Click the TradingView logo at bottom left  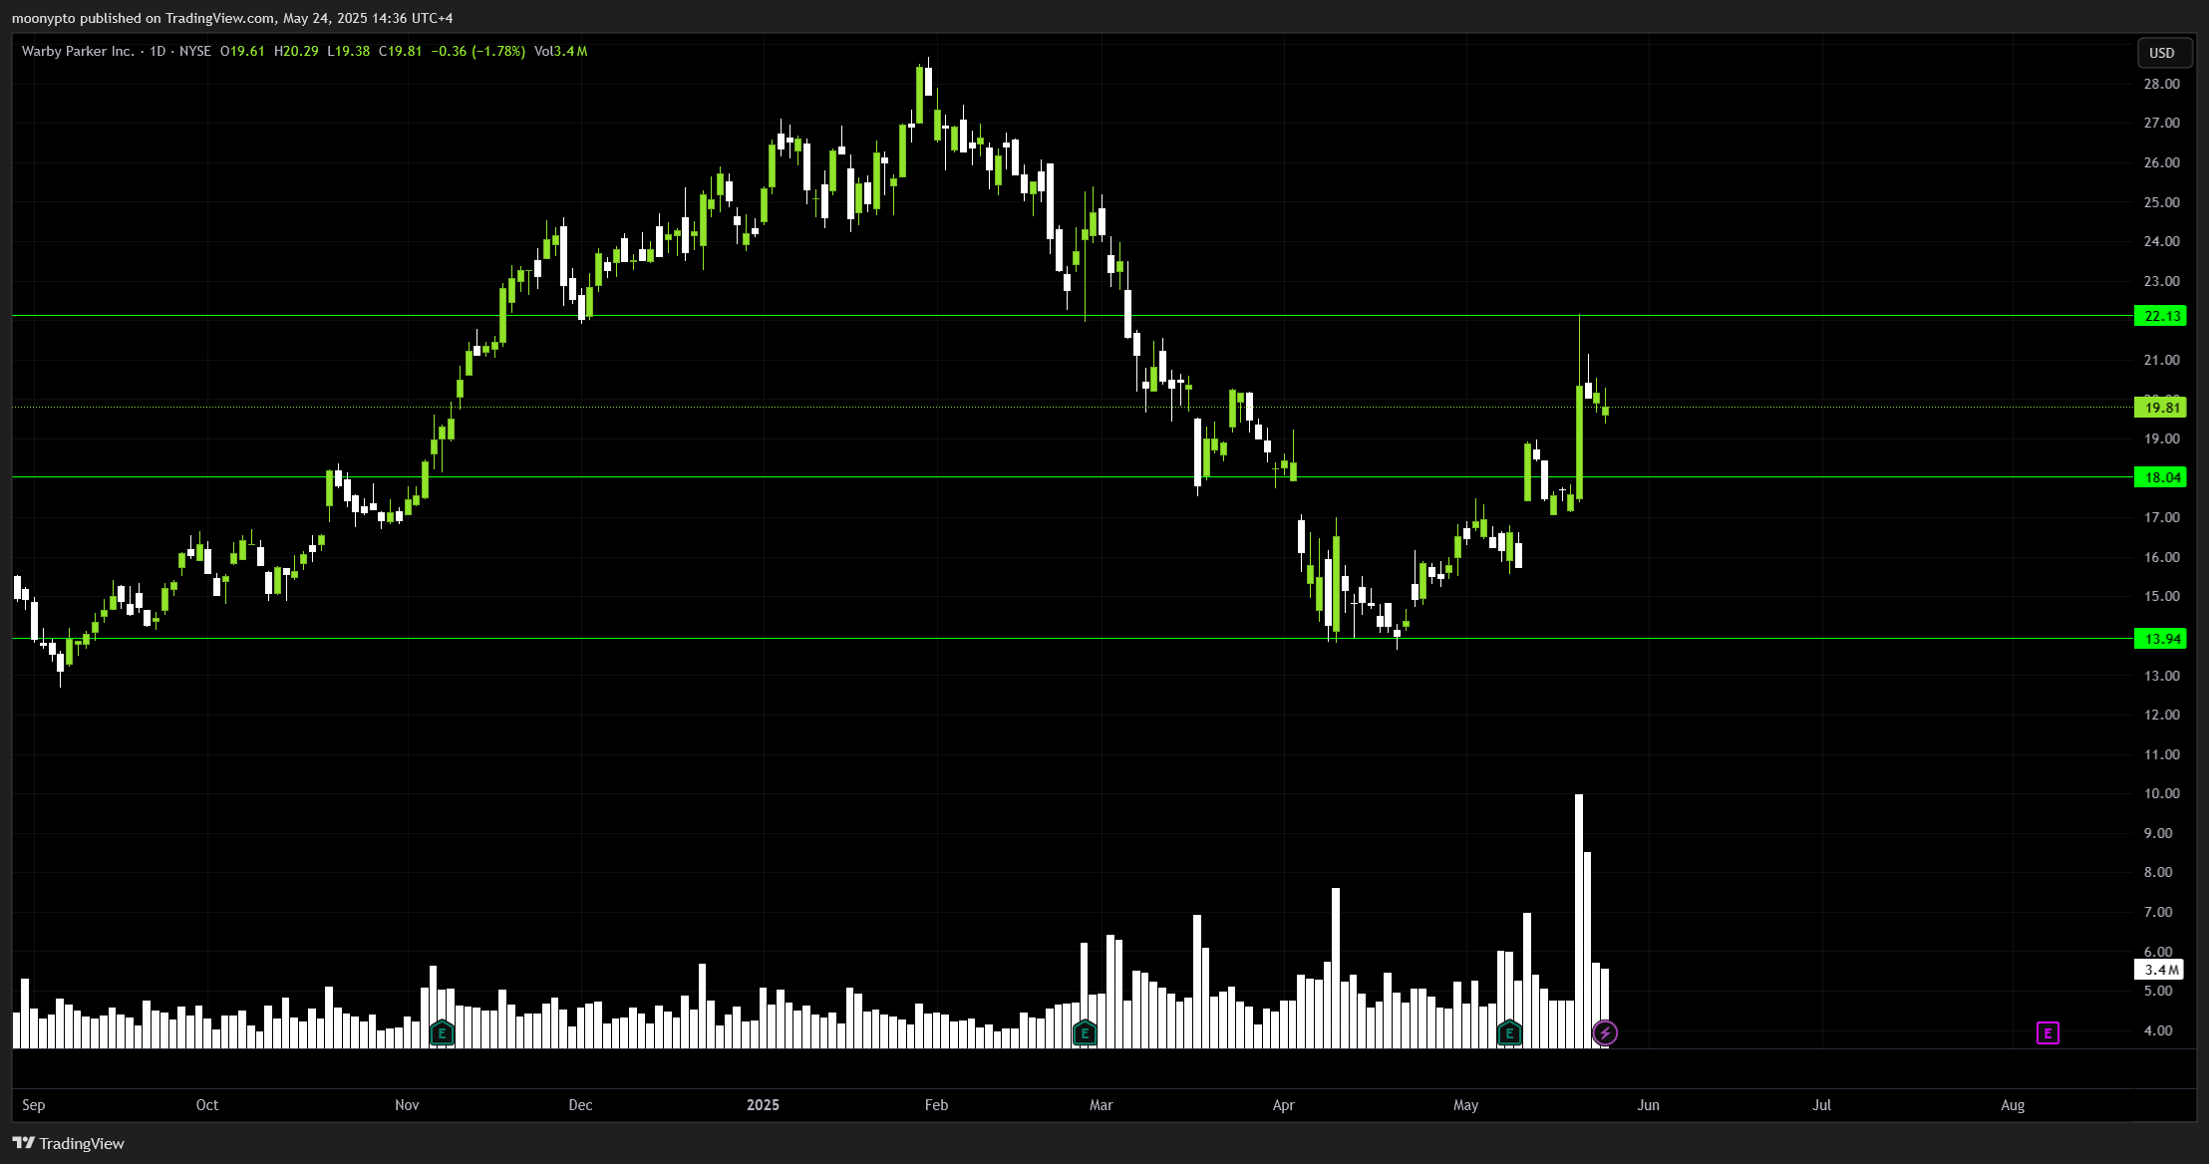coord(68,1143)
